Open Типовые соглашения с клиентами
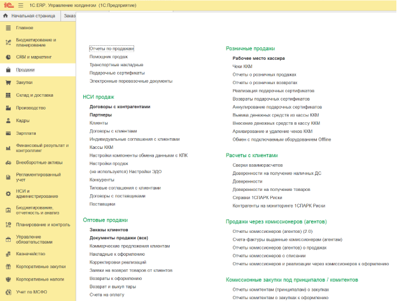This screenshot has height=301, width=397. 125,188
